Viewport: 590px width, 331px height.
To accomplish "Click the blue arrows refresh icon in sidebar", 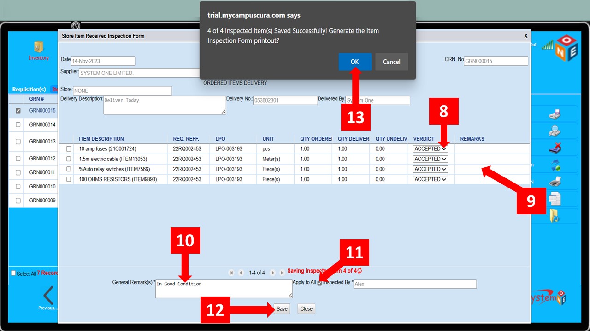I will [555, 165].
